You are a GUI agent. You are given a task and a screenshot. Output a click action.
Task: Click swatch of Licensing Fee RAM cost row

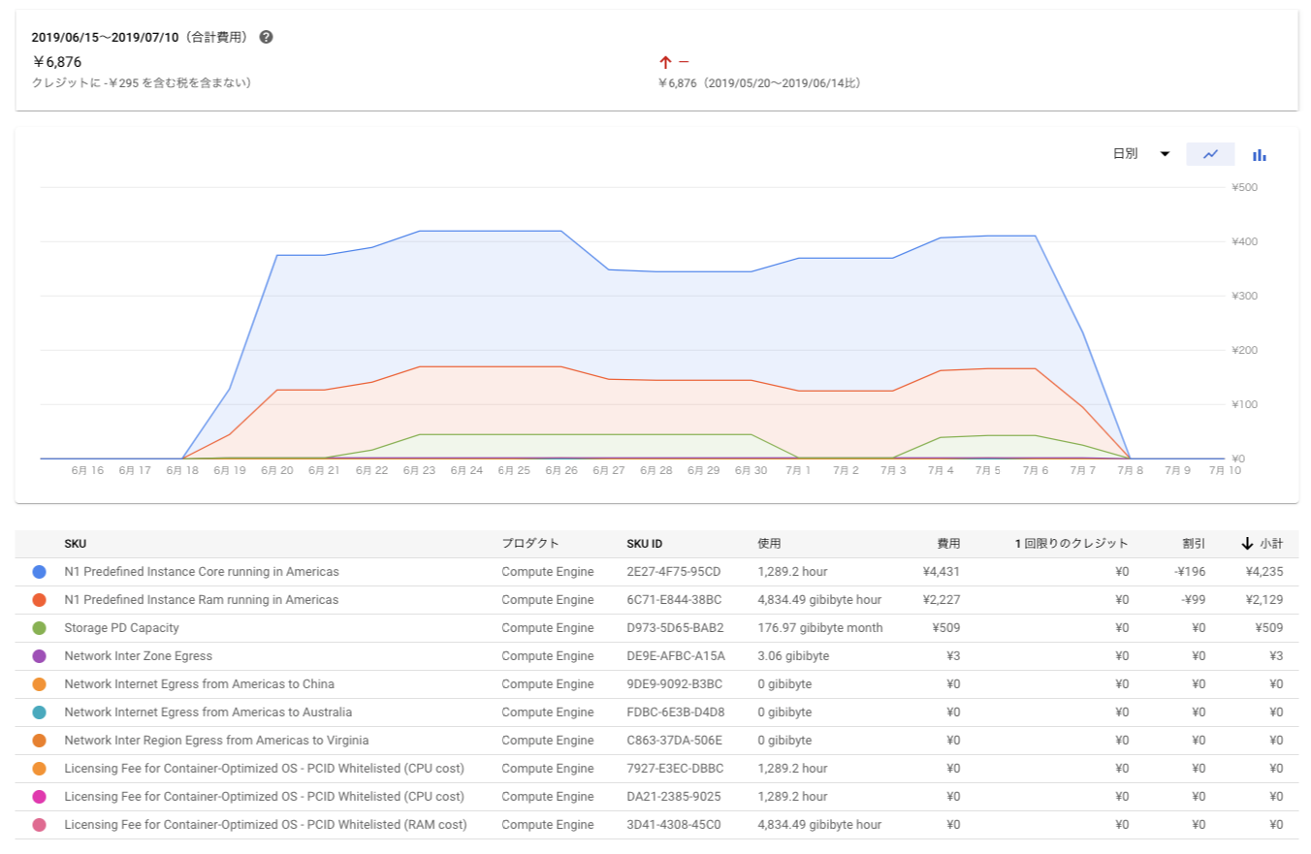click(39, 825)
